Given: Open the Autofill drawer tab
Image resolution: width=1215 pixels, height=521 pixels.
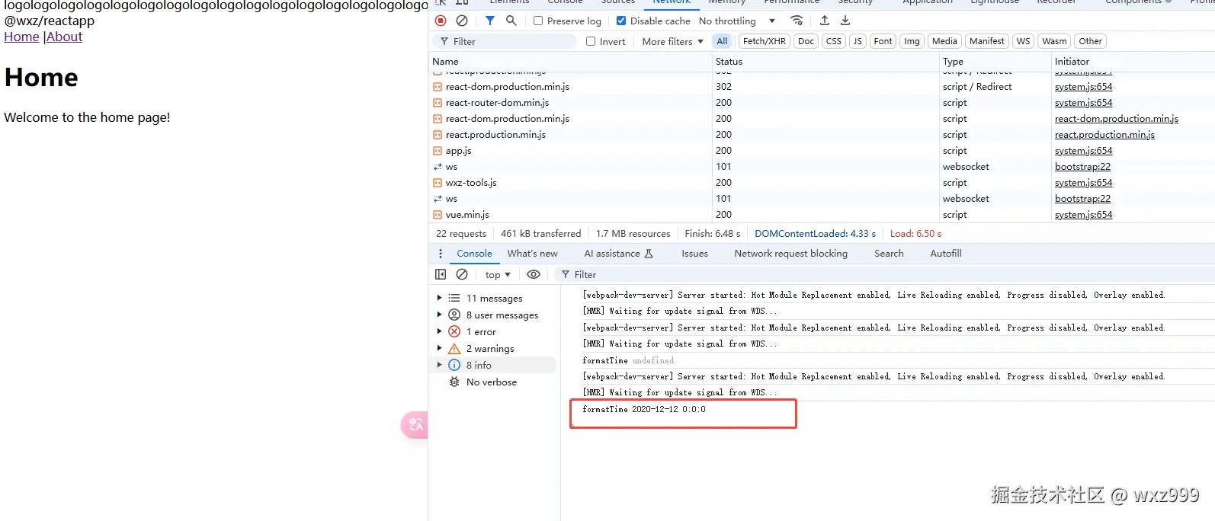Looking at the screenshot, I should click(x=946, y=254).
